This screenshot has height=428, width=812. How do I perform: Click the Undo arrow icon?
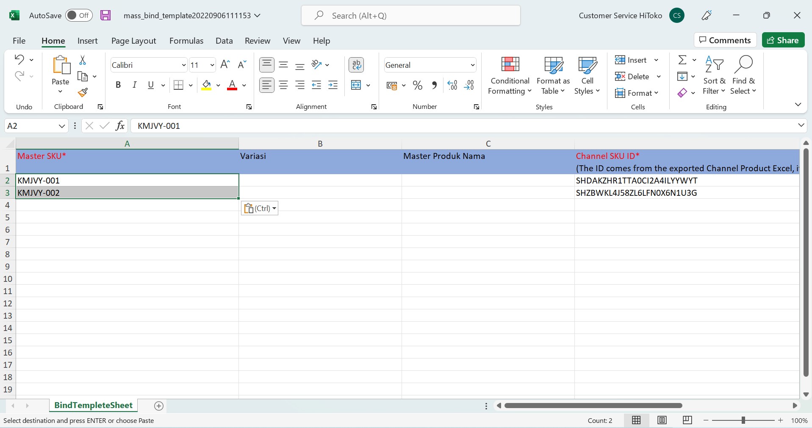click(19, 59)
